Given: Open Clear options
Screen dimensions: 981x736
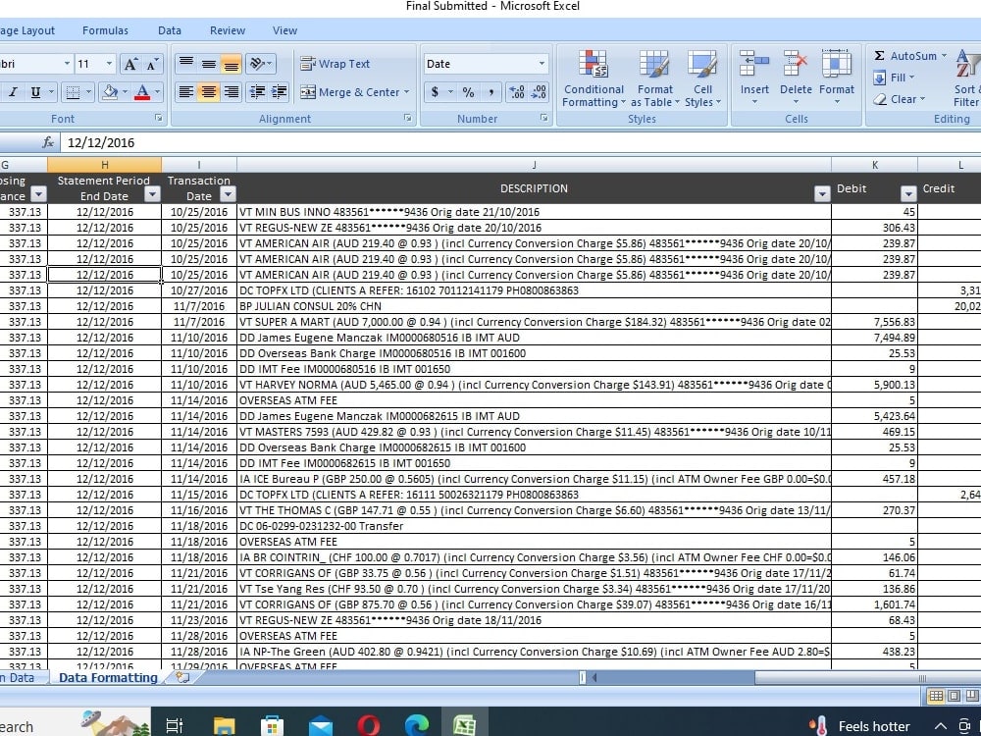Looking at the screenshot, I should point(899,99).
